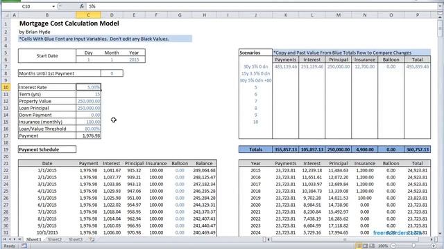Screen dimensions: 444x249
Task: Click the Insert Function fx icon
Action: click(x=82, y=6)
